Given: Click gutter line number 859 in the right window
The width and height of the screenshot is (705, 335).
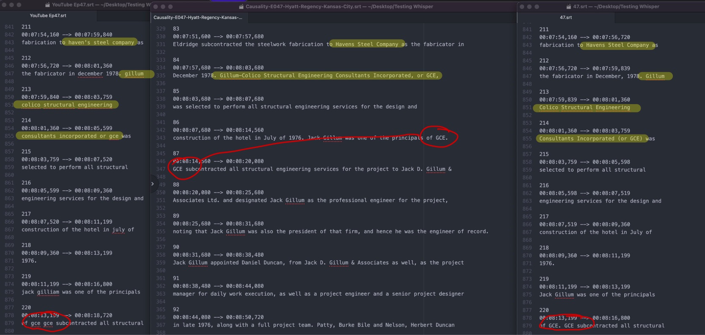Looking at the screenshot, I should [x=527, y=170].
